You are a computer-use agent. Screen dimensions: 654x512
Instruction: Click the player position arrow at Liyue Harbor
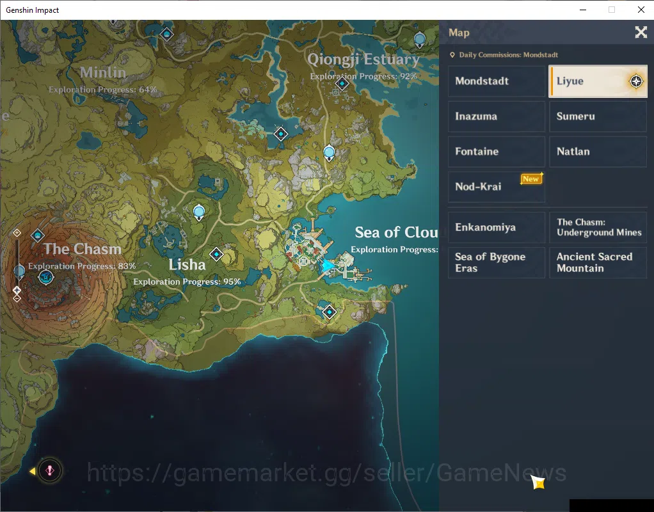pos(328,266)
